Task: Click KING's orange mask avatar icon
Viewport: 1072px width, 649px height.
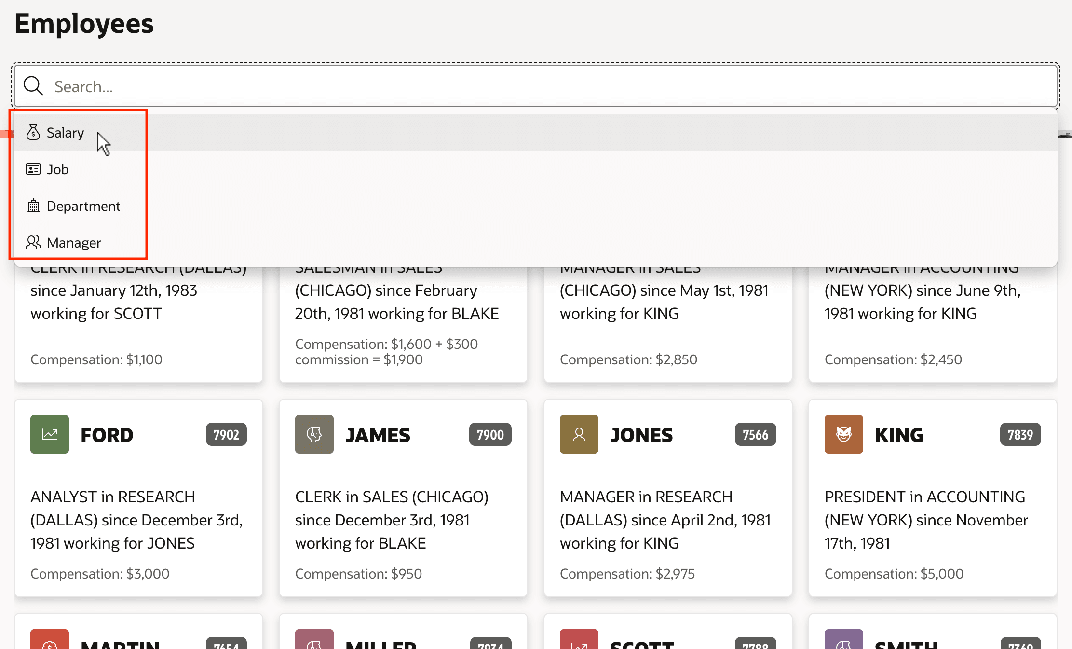Action: coord(844,434)
